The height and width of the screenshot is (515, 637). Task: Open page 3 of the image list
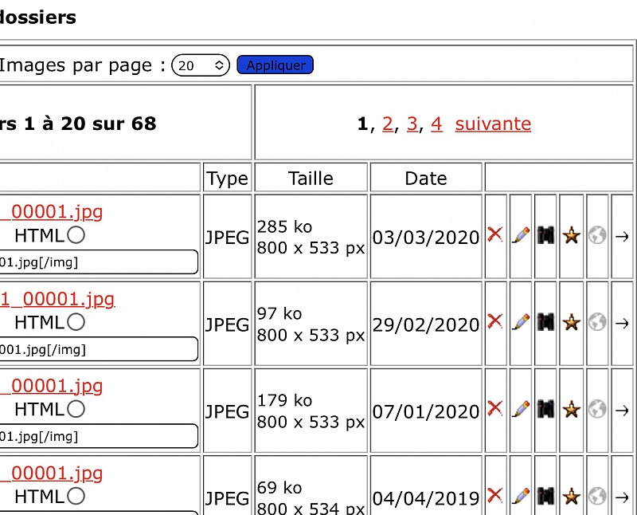(412, 124)
